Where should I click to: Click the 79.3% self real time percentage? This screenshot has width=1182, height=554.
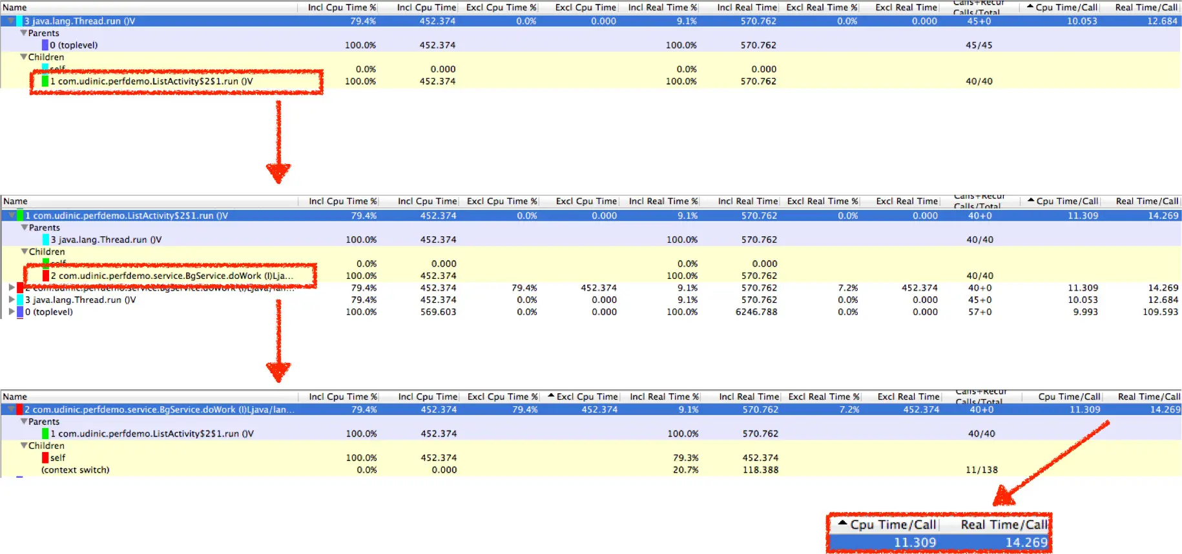(x=686, y=458)
